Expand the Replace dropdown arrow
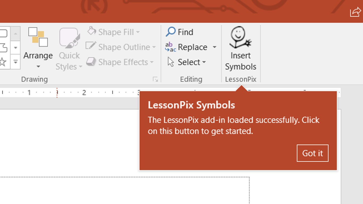Viewport: 363px width, 204px height. point(214,47)
